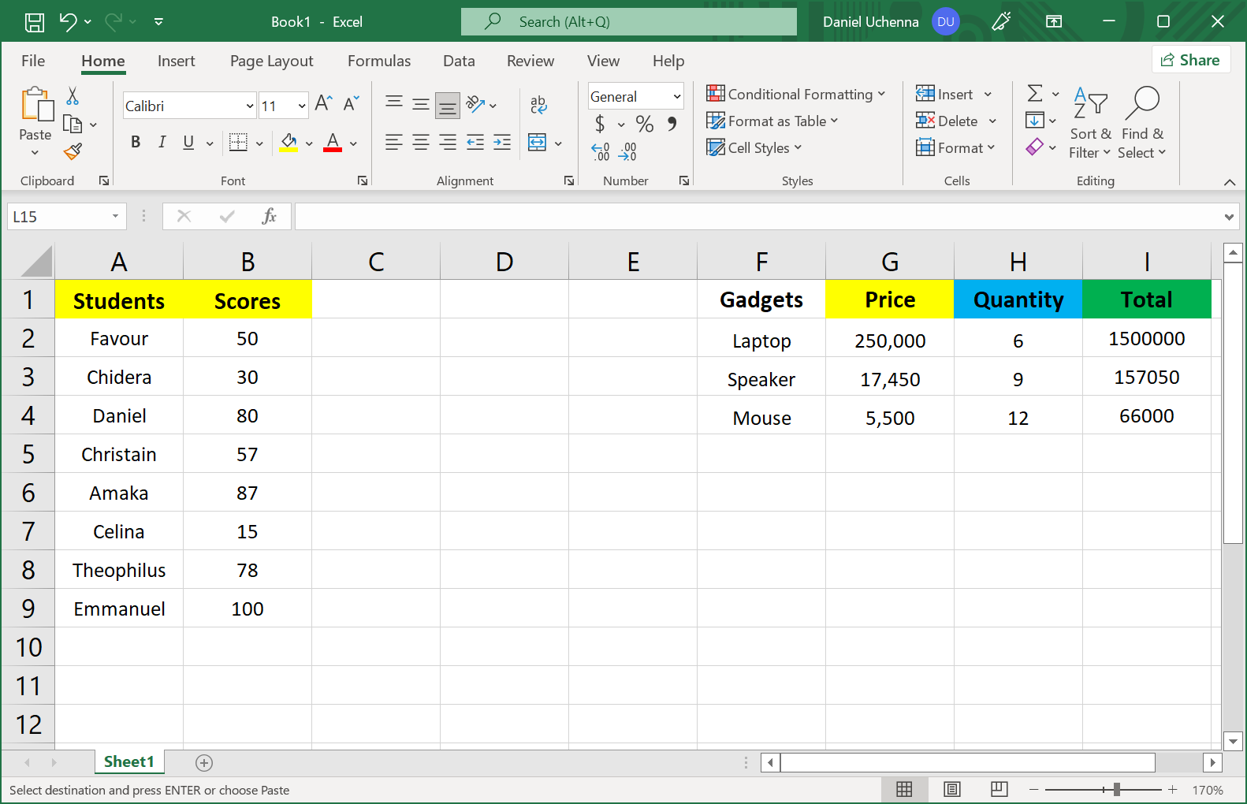Click the Format Painter brush icon
Image resolution: width=1247 pixels, height=804 pixels.
[x=73, y=151]
